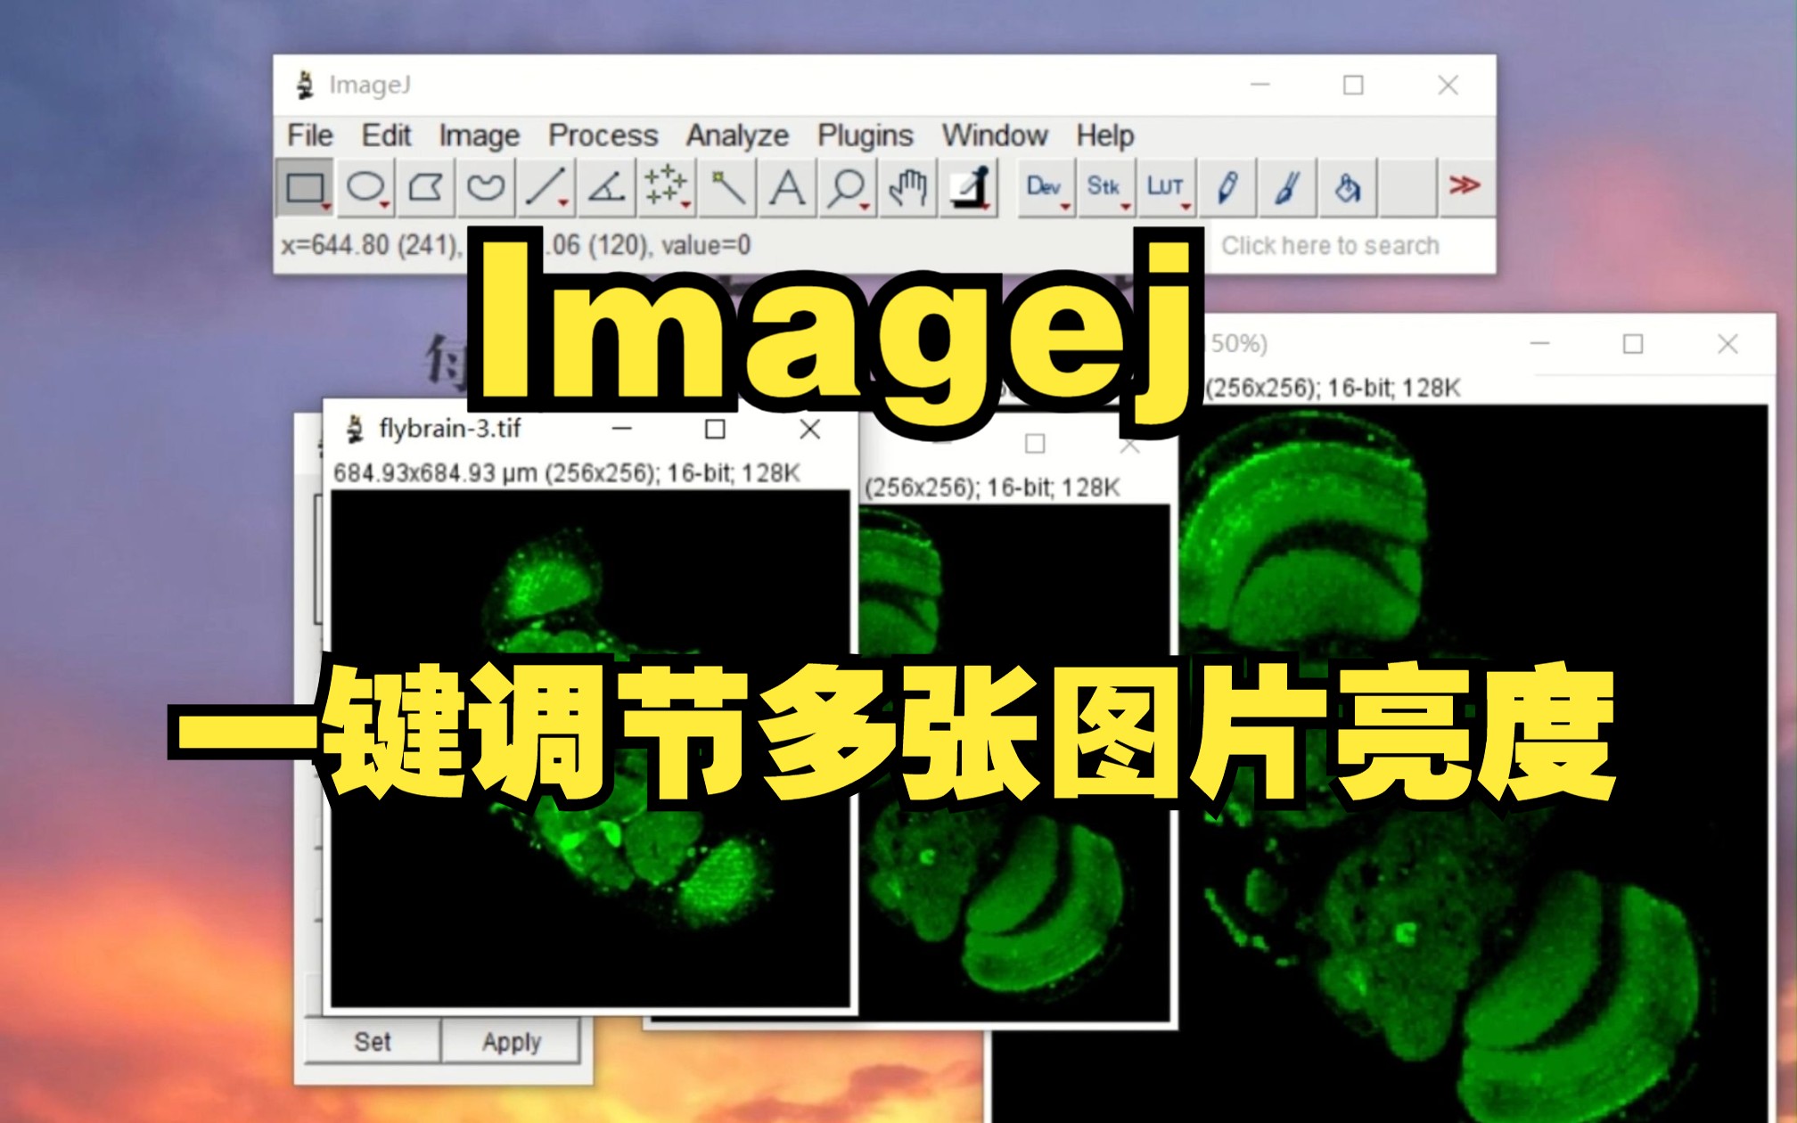Select the Magnifying glass tool
This screenshot has width=1797, height=1123.
coord(847,188)
